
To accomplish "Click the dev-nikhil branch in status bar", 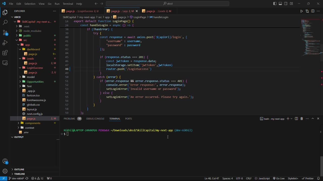I will (17, 178).
